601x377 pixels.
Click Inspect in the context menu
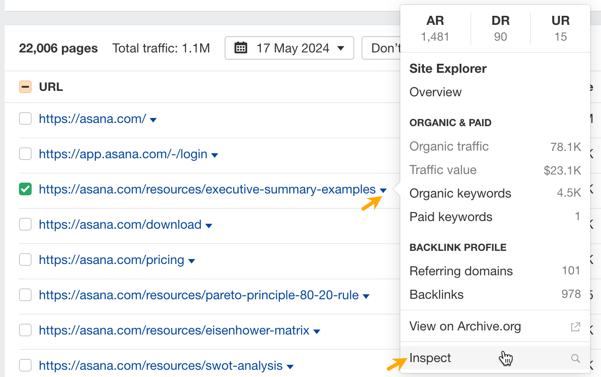click(x=430, y=358)
